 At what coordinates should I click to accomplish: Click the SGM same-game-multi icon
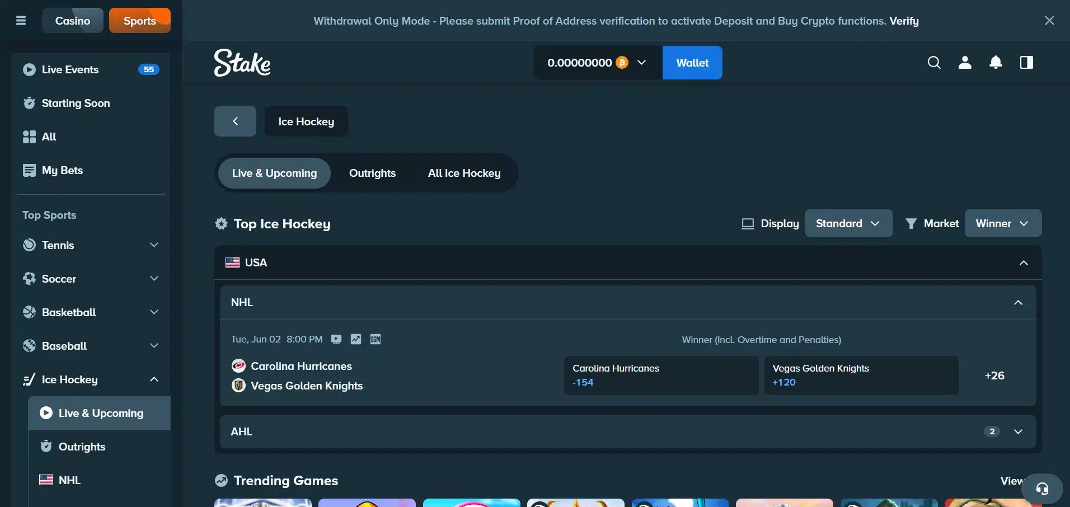coord(375,339)
